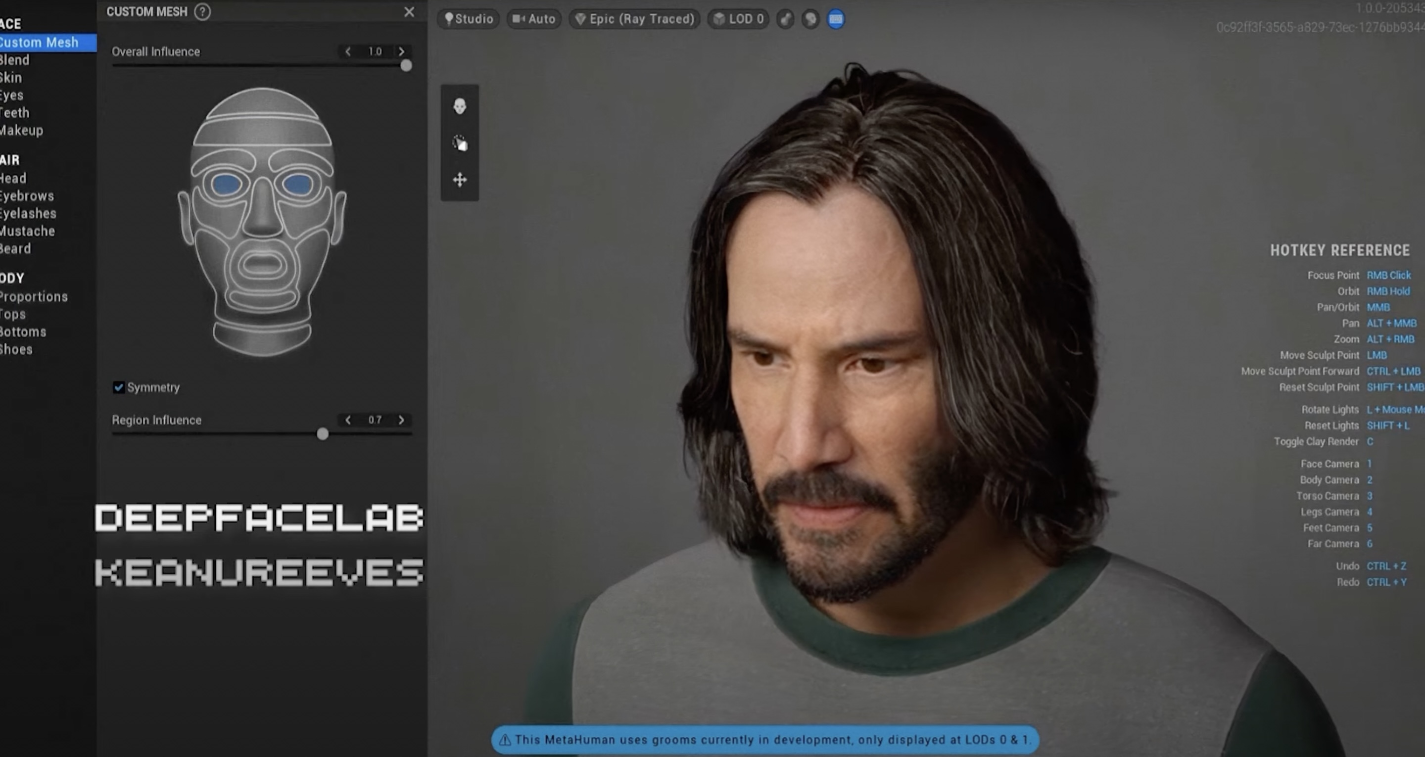1425x757 pixels.
Task: Select the Sculpt tool icon
Action: pyautogui.click(x=460, y=143)
